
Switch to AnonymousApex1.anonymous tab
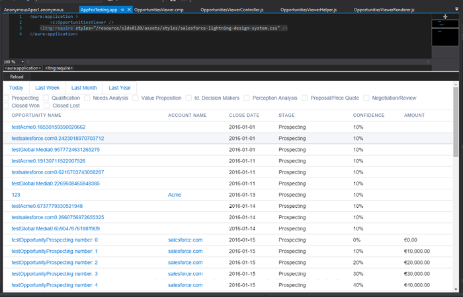click(x=33, y=10)
